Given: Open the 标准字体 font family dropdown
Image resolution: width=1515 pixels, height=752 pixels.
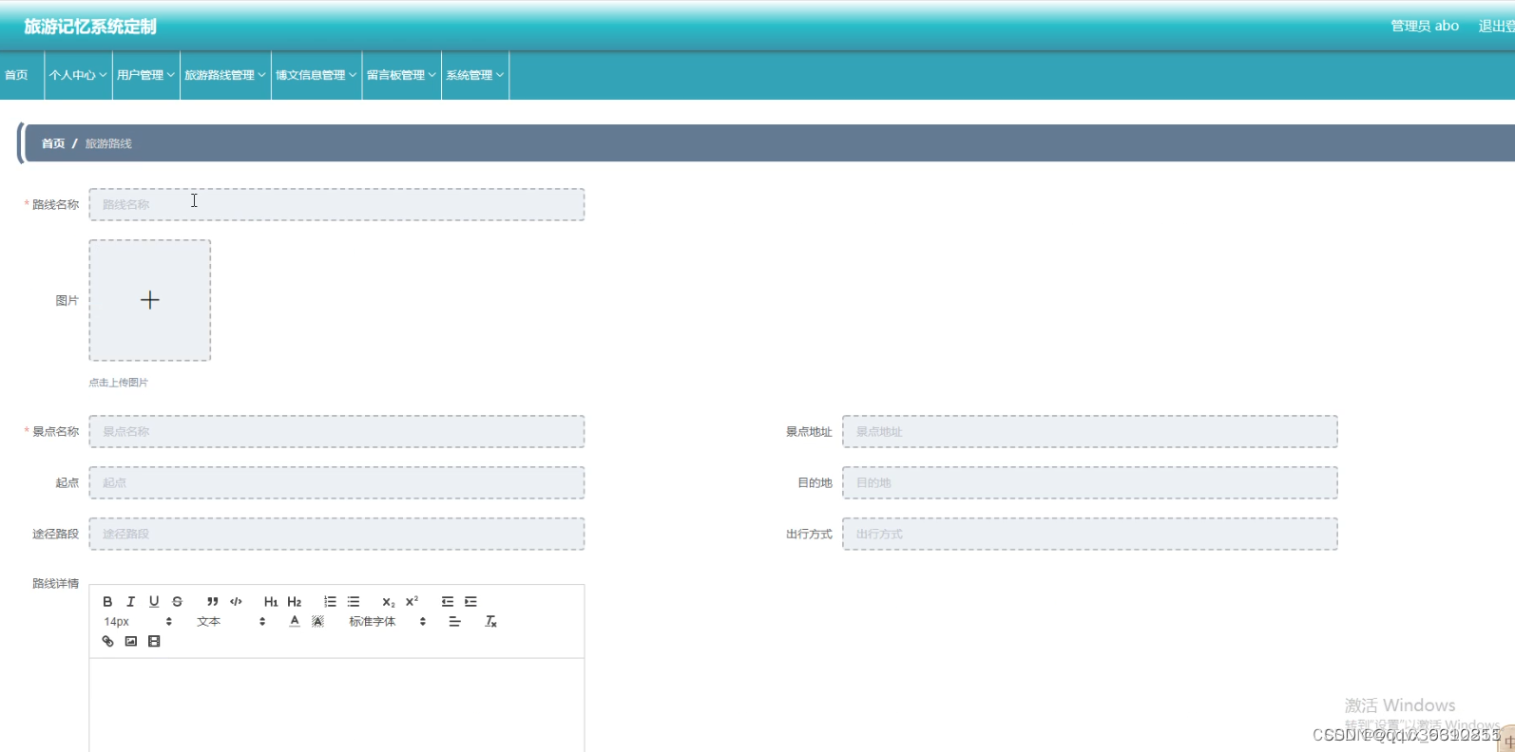Looking at the screenshot, I should point(387,622).
